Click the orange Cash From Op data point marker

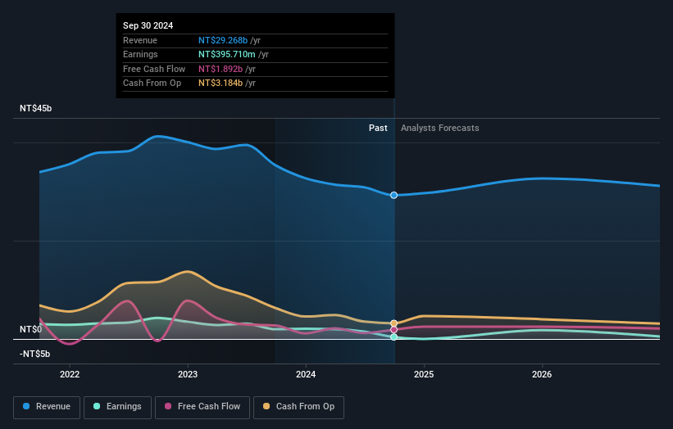pyautogui.click(x=393, y=323)
